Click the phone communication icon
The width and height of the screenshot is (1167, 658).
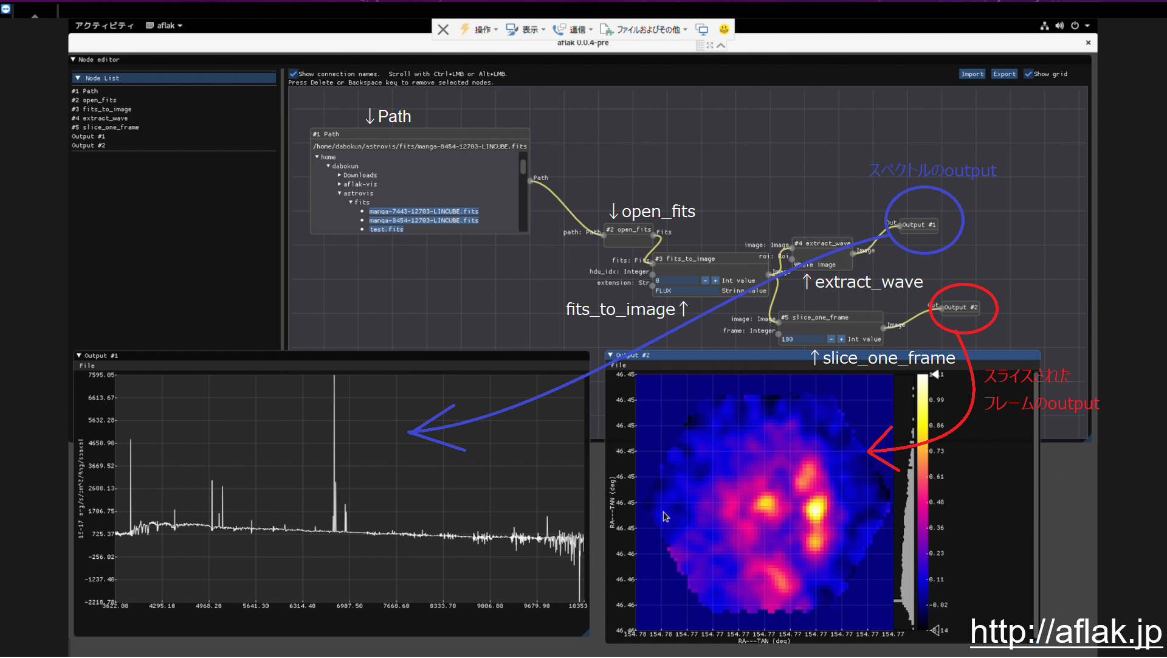(x=559, y=29)
